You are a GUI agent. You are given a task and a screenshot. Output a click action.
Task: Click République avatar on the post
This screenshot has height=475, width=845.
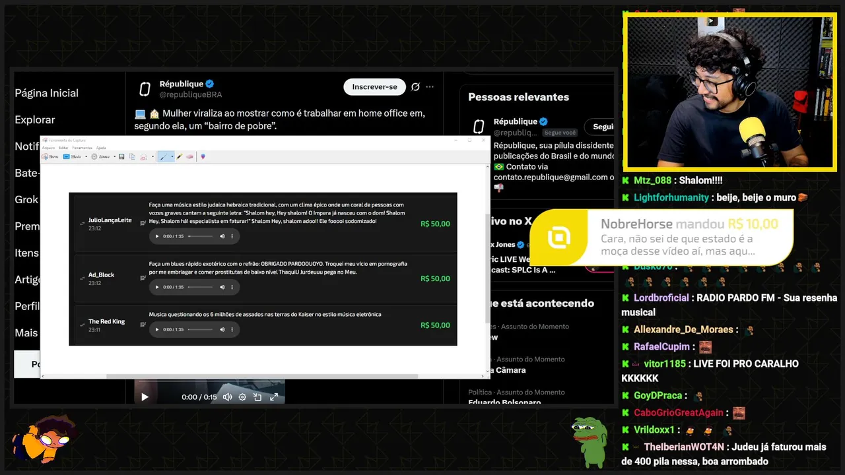[x=145, y=89]
